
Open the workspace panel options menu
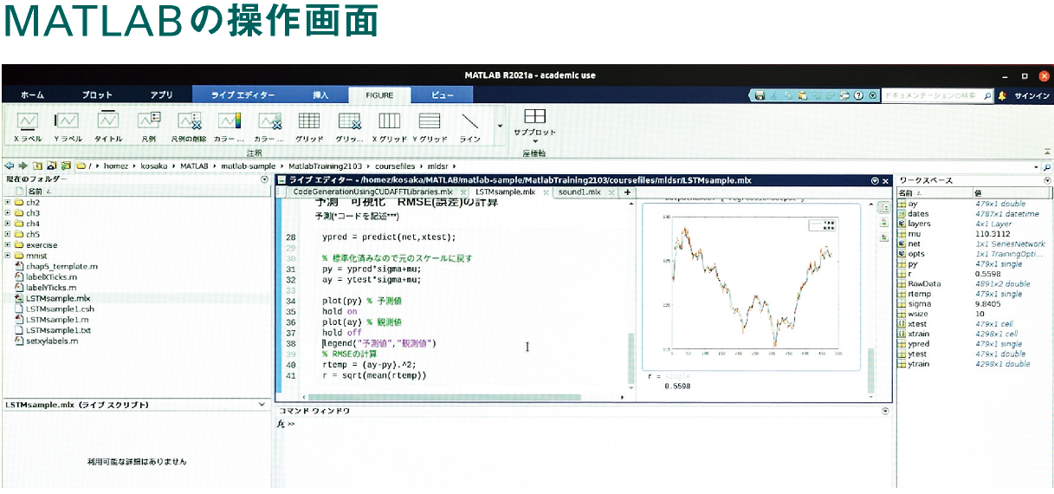[1047, 180]
